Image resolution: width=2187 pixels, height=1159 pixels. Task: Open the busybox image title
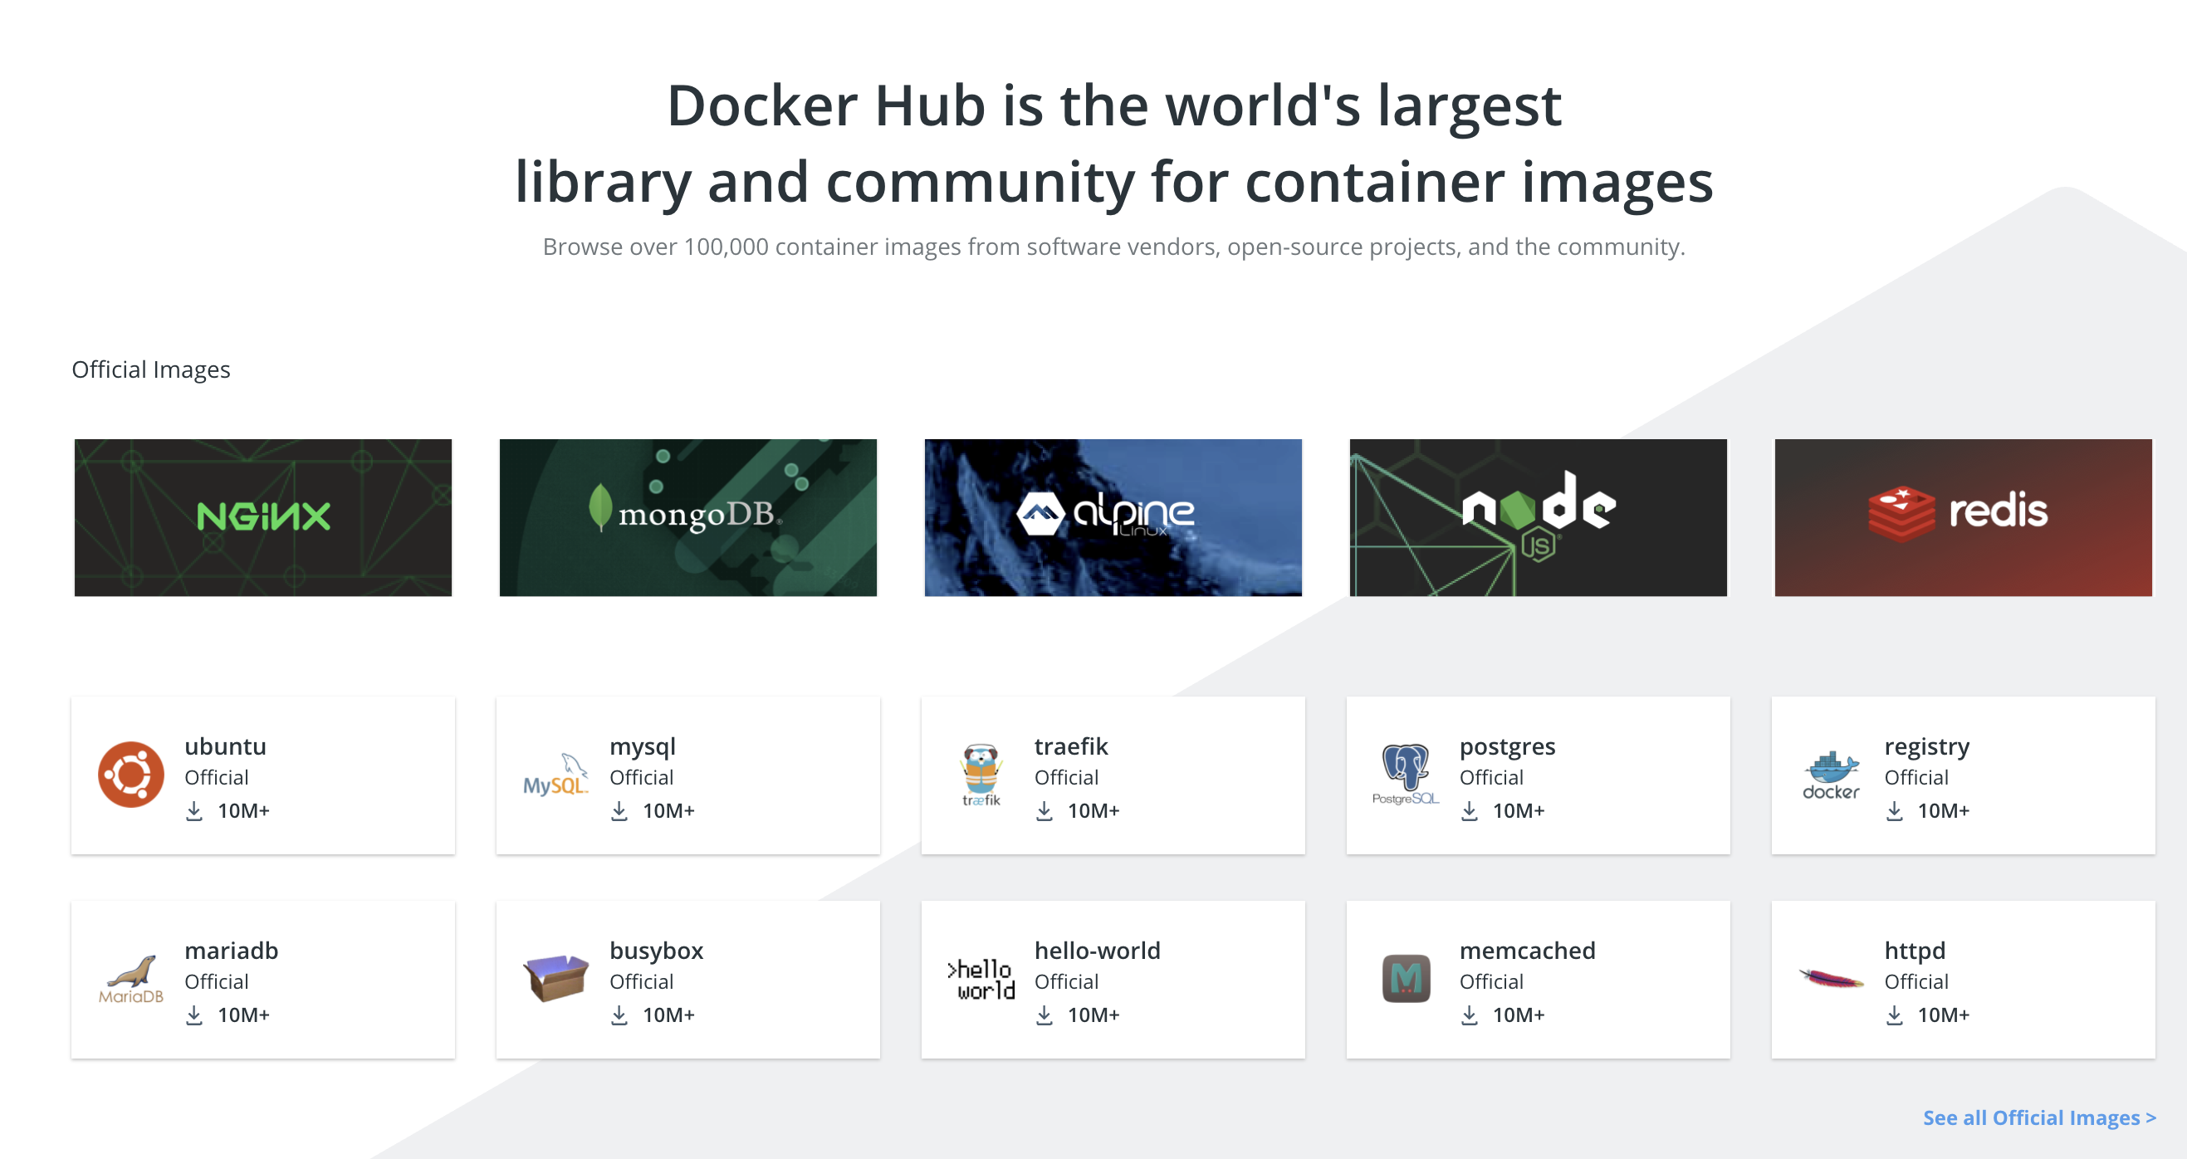[656, 951]
